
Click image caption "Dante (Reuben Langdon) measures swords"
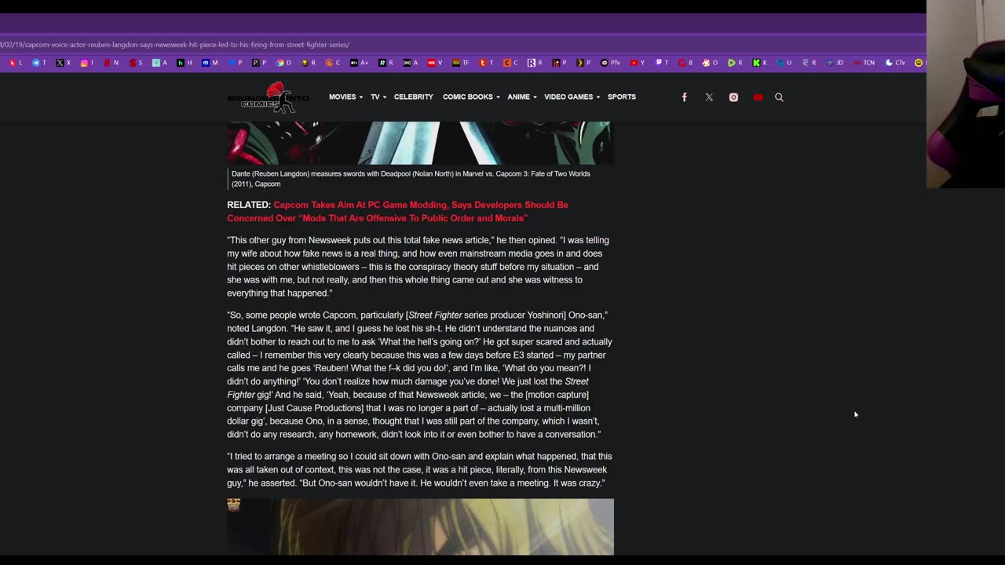click(411, 179)
